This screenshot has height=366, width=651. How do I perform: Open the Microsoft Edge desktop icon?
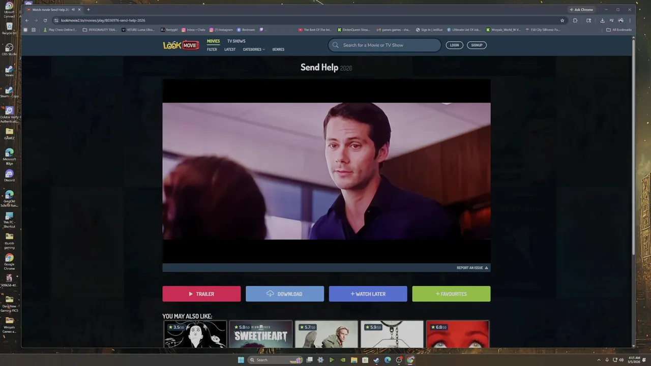tap(9, 155)
